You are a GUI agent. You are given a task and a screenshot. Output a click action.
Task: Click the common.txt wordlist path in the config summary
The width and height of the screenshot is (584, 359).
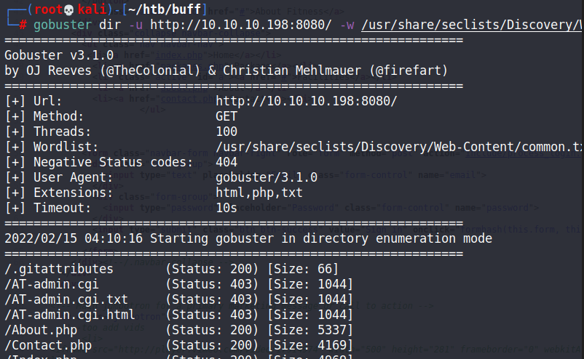(399, 147)
